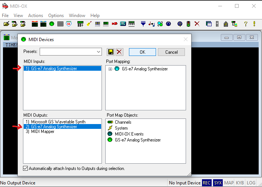Open the Presets dropdown list

[99, 52]
